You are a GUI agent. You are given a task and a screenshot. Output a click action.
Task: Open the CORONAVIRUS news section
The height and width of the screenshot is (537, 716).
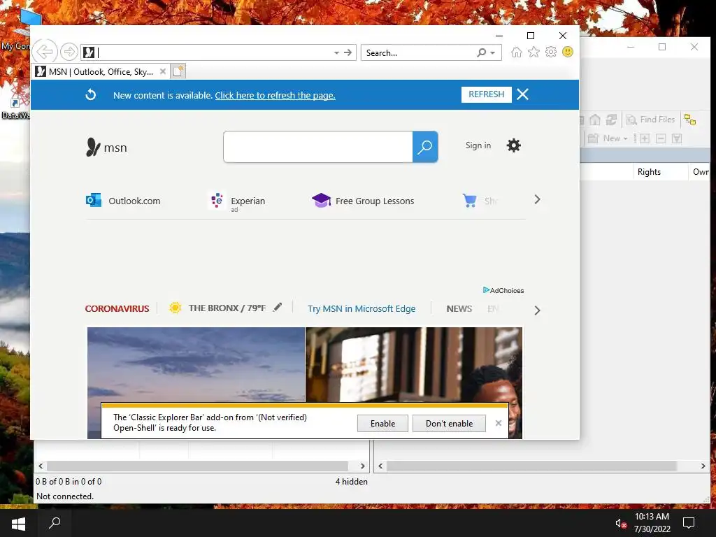(x=117, y=308)
